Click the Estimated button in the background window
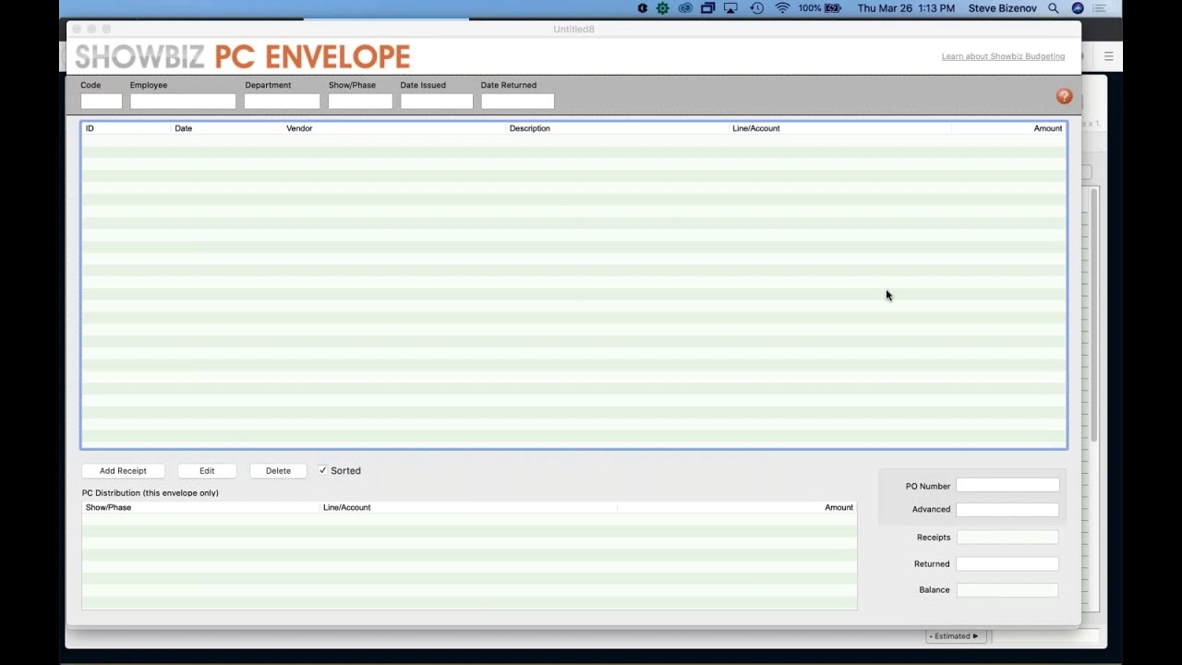This screenshot has height=665, width=1182. [x=956, y=635]
